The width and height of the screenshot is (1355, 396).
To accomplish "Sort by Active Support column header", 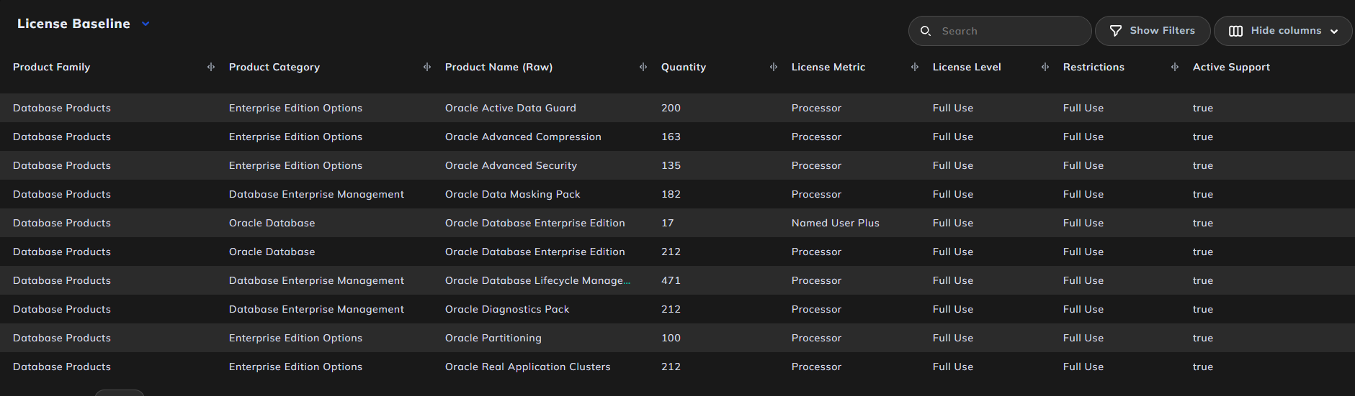I will 1231,67.
